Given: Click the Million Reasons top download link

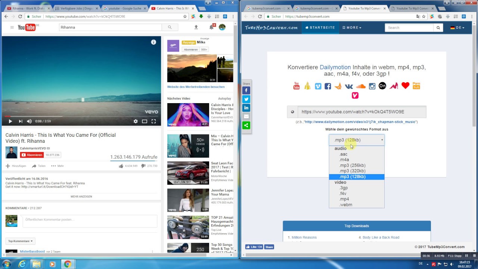Looking at the screenshot, I should (304, 237).
